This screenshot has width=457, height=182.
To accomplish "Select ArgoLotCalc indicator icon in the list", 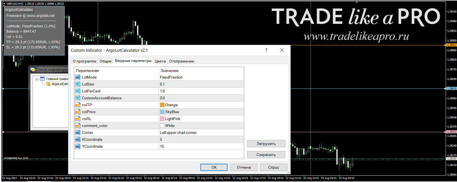I will pyautogui.click(x=48, y=84).
